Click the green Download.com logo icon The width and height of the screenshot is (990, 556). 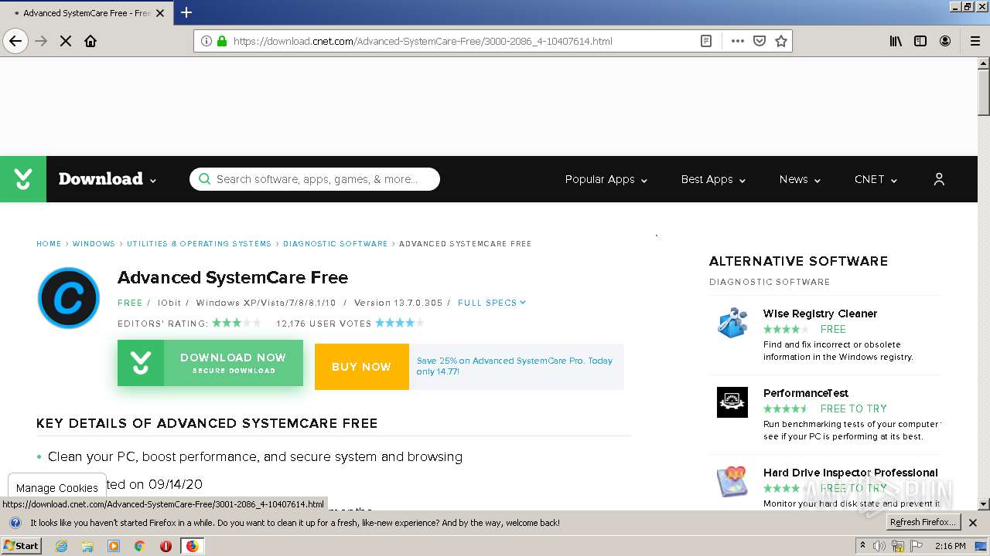(23, 179)
